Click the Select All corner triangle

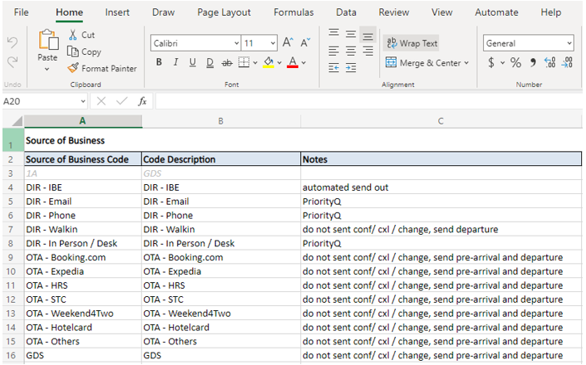(x=17, y=121)
